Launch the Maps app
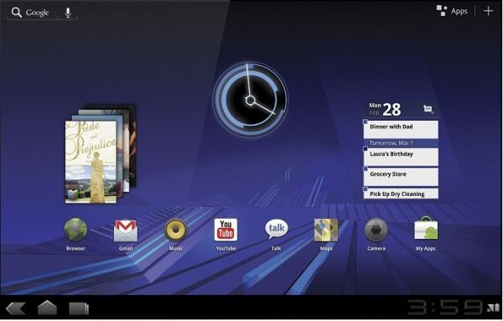503x321 pixels. click(x=326, y=230)
